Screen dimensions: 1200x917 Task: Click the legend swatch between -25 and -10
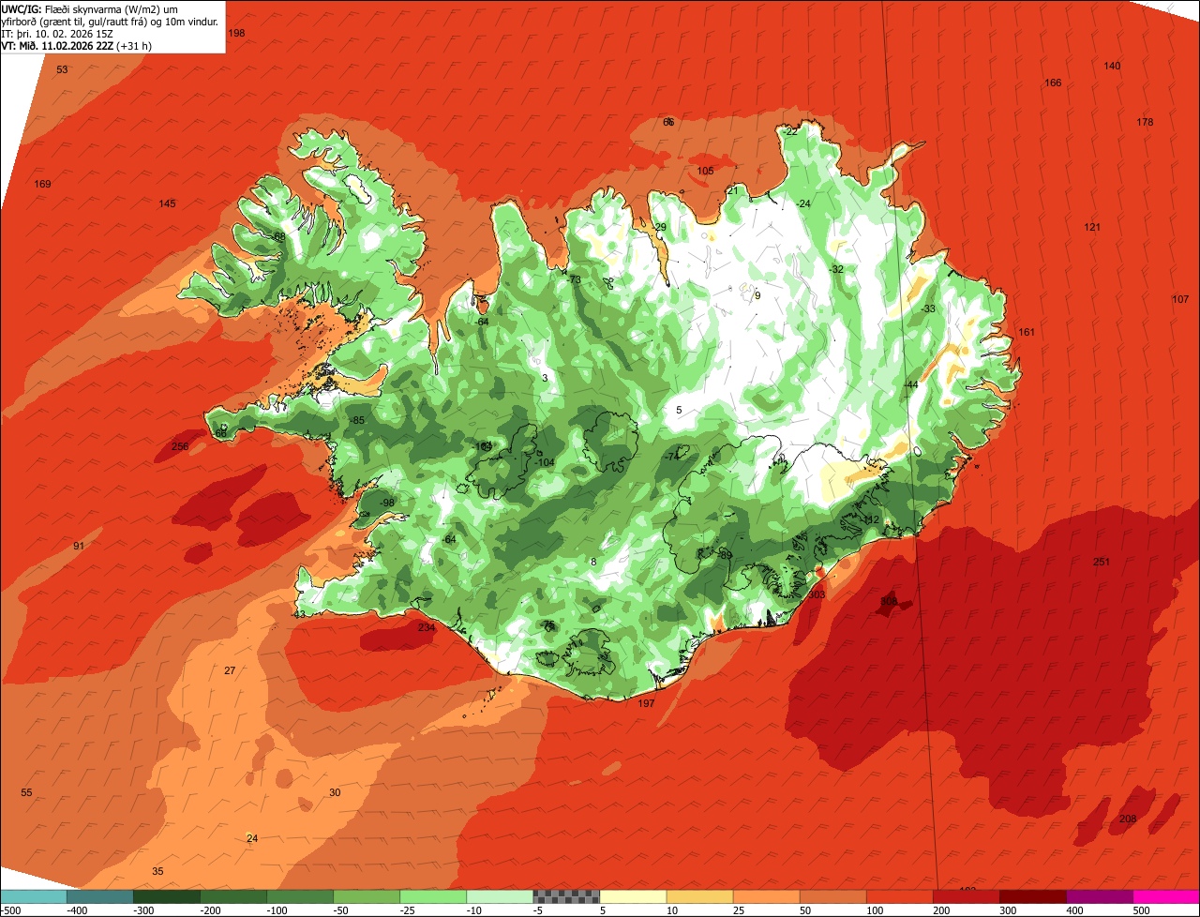click(x=433, y=896)
